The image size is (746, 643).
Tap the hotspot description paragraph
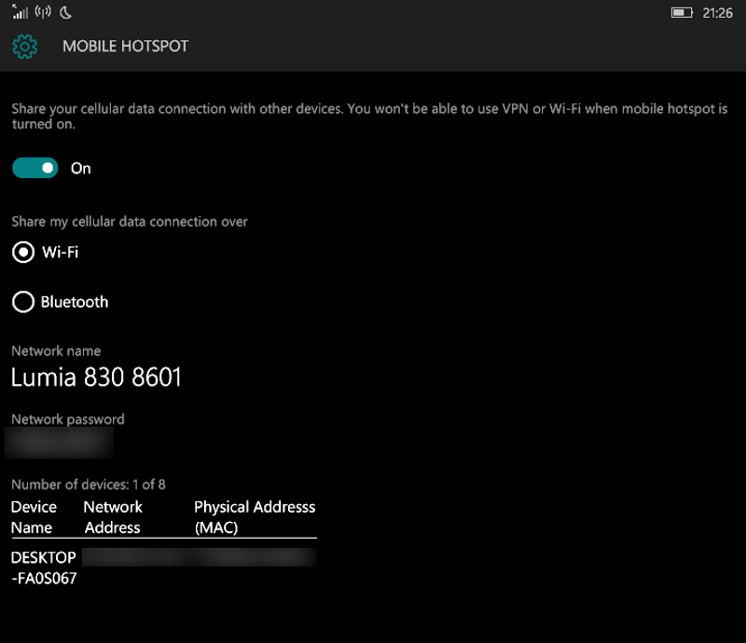[369, 116]
